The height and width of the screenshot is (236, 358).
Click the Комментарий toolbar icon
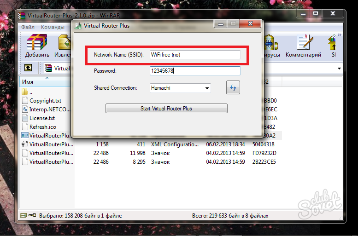coord(303,46)
